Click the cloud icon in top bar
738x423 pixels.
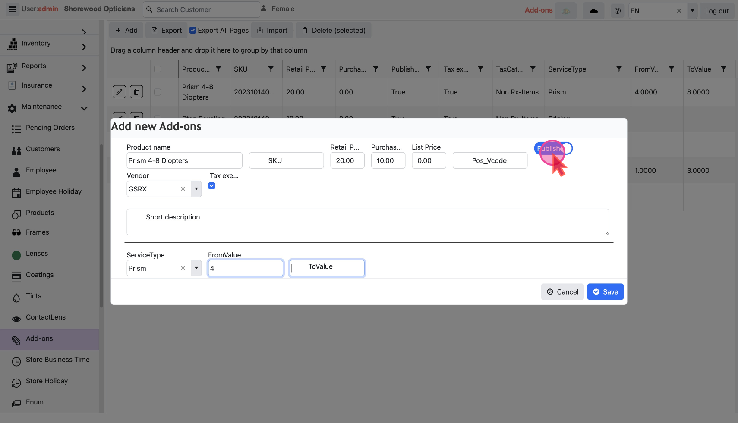pos(593,11)
